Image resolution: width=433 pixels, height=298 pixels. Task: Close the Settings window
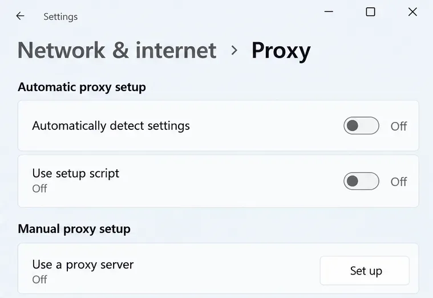(412, 12)
